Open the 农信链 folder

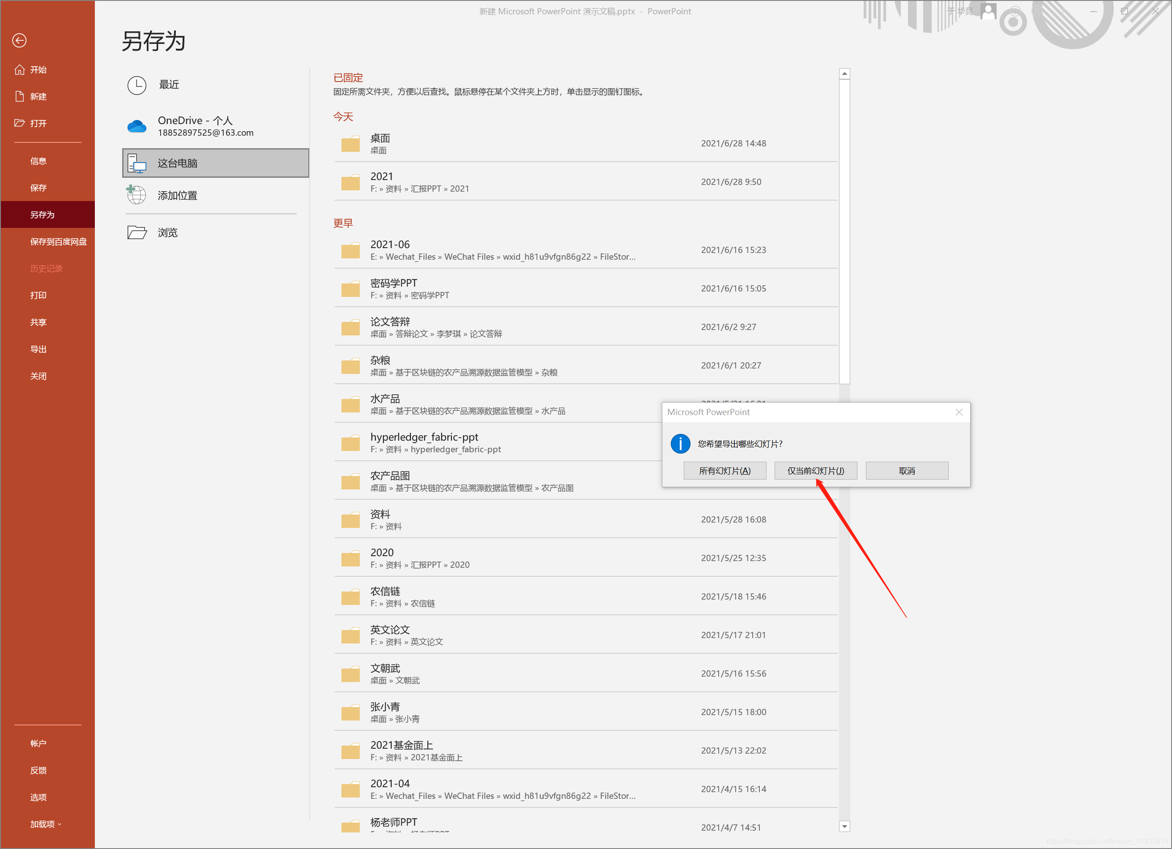tap(586, 597)
